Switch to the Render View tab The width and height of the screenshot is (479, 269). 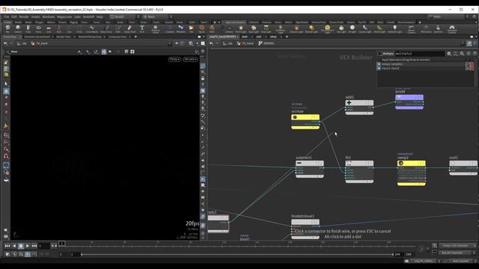63,37
